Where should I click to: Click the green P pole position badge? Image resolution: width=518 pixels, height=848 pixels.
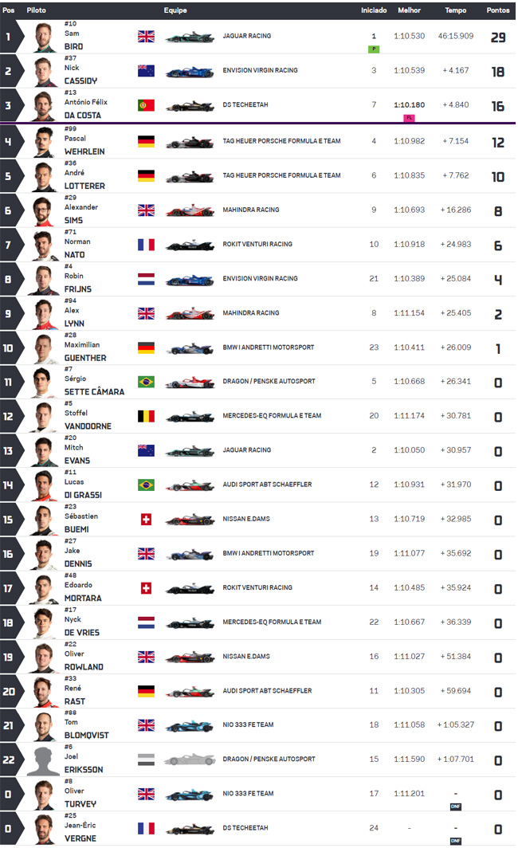(x=374, y=49)
